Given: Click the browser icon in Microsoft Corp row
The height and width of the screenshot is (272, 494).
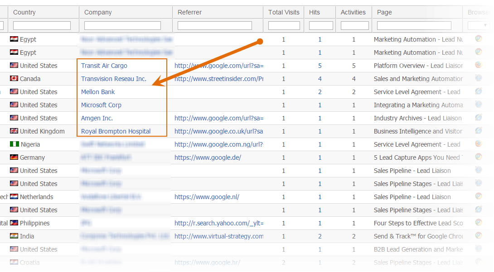Looking at the screenshot, I should 479,104.
